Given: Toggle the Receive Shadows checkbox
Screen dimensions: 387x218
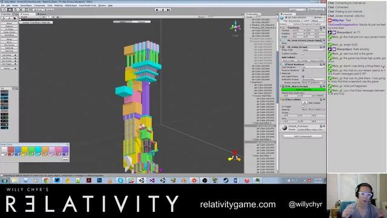Looking at the screenshot, I should point(304,70).
